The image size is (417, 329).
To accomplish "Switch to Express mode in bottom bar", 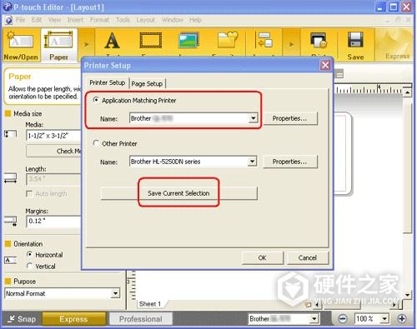I will [x=73, y=319].
